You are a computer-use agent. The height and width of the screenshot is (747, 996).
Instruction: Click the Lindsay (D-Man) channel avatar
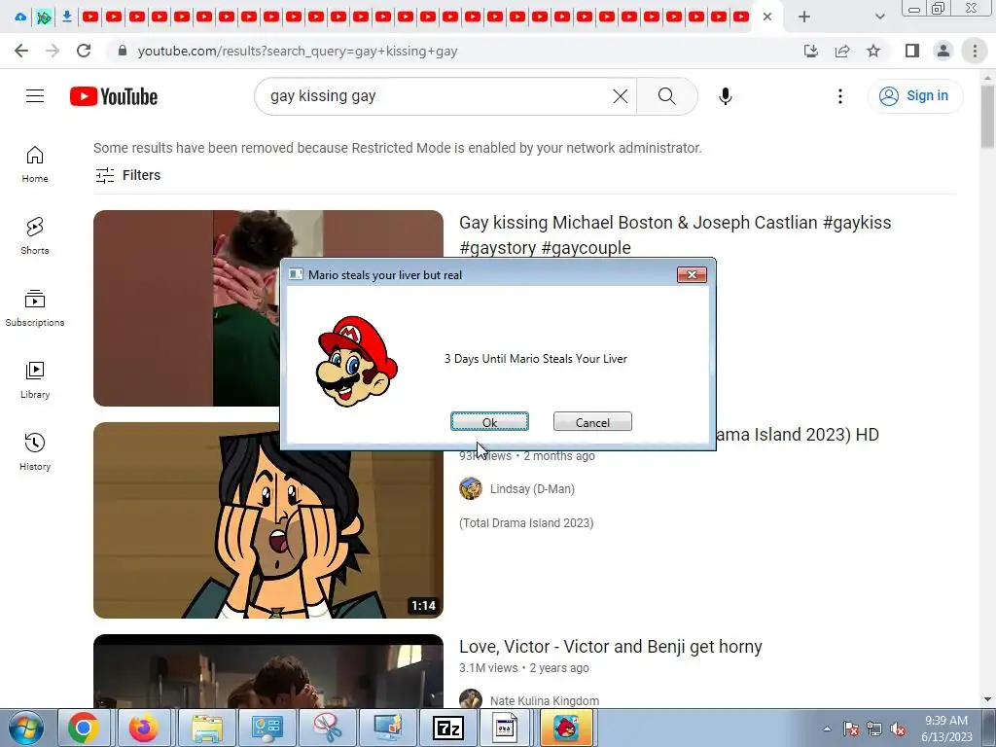click(471, 488)
